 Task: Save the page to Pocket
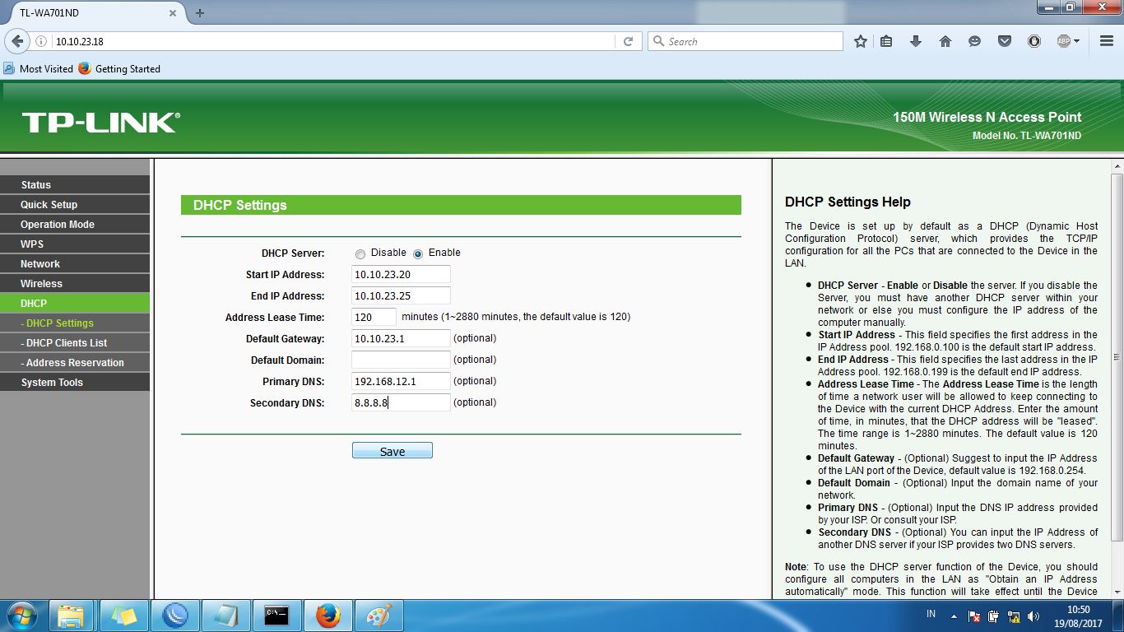[x=1005, y=40]
